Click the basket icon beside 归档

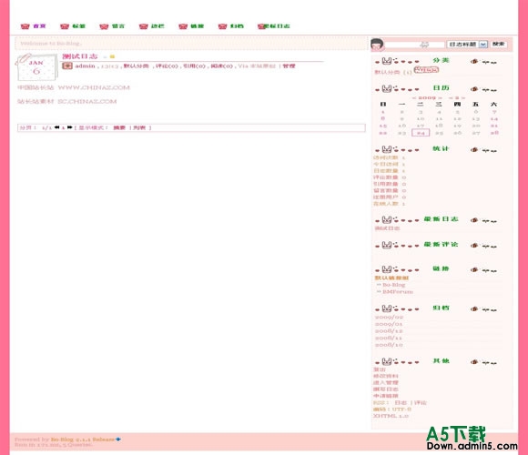point(223,26)
